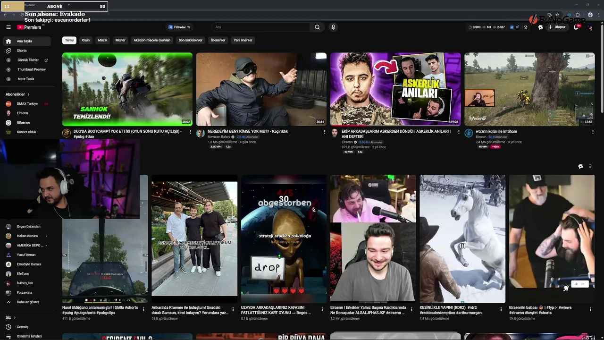Viewport: 604px width, 340px height.
Task: Open Forzavista channel in sidebar
Action: pos(26,292)
